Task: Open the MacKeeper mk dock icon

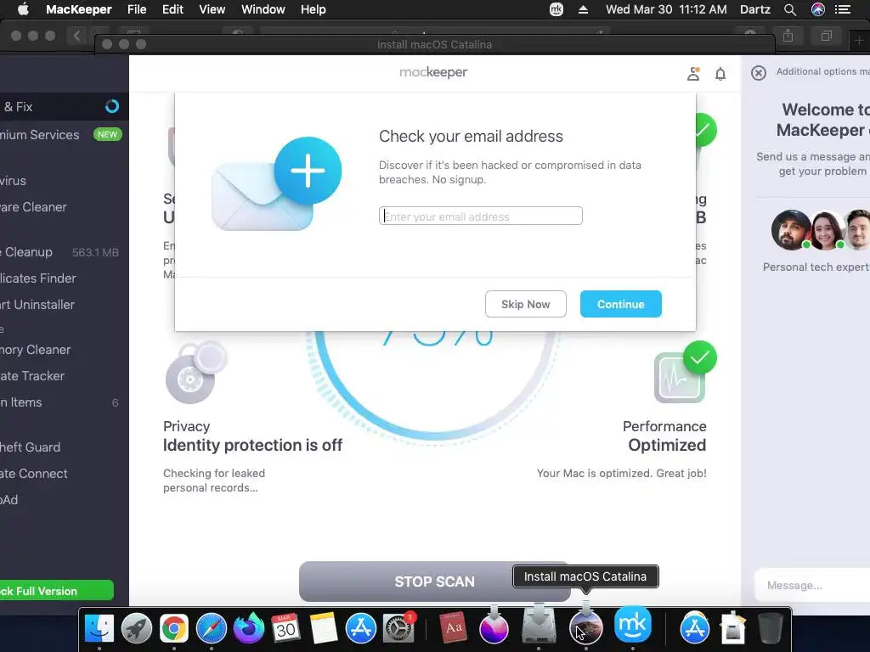Action: (x=632, y=624)
